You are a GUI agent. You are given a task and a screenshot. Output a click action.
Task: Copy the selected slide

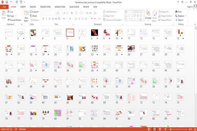(11, 16)
